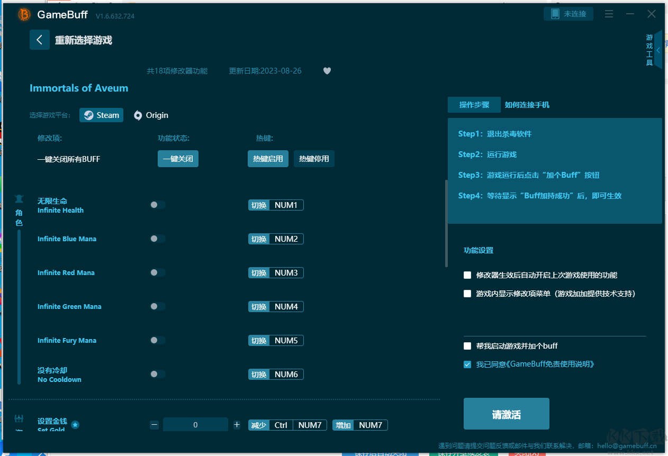This screenshot has height=456, width=668.
Task: Click the cheat list vertical scrollbar
Action: point(446,223)
